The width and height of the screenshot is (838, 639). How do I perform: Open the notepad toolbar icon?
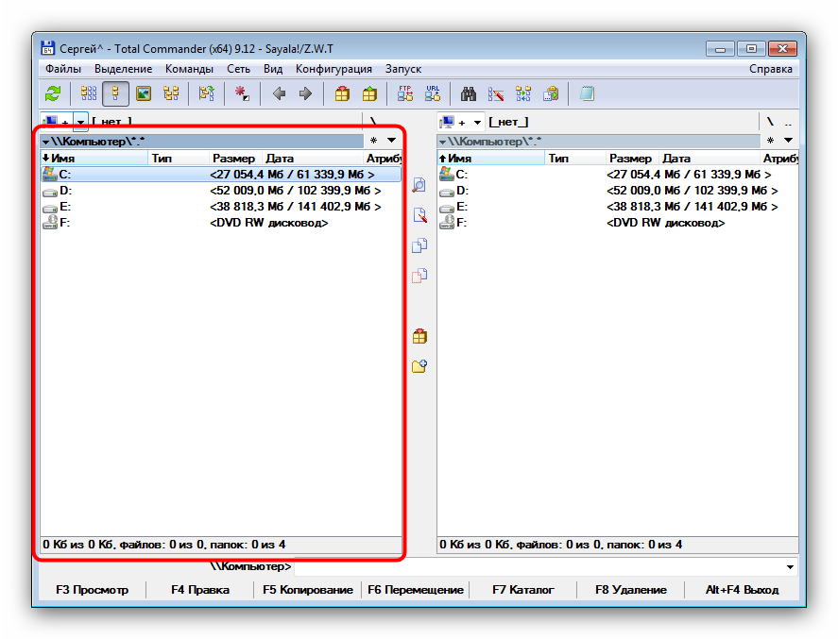587,94
